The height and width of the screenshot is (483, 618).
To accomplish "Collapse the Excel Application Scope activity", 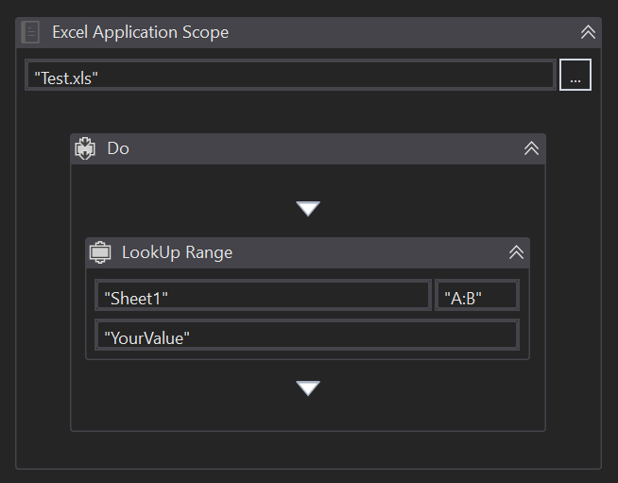I will pos(588,32).
